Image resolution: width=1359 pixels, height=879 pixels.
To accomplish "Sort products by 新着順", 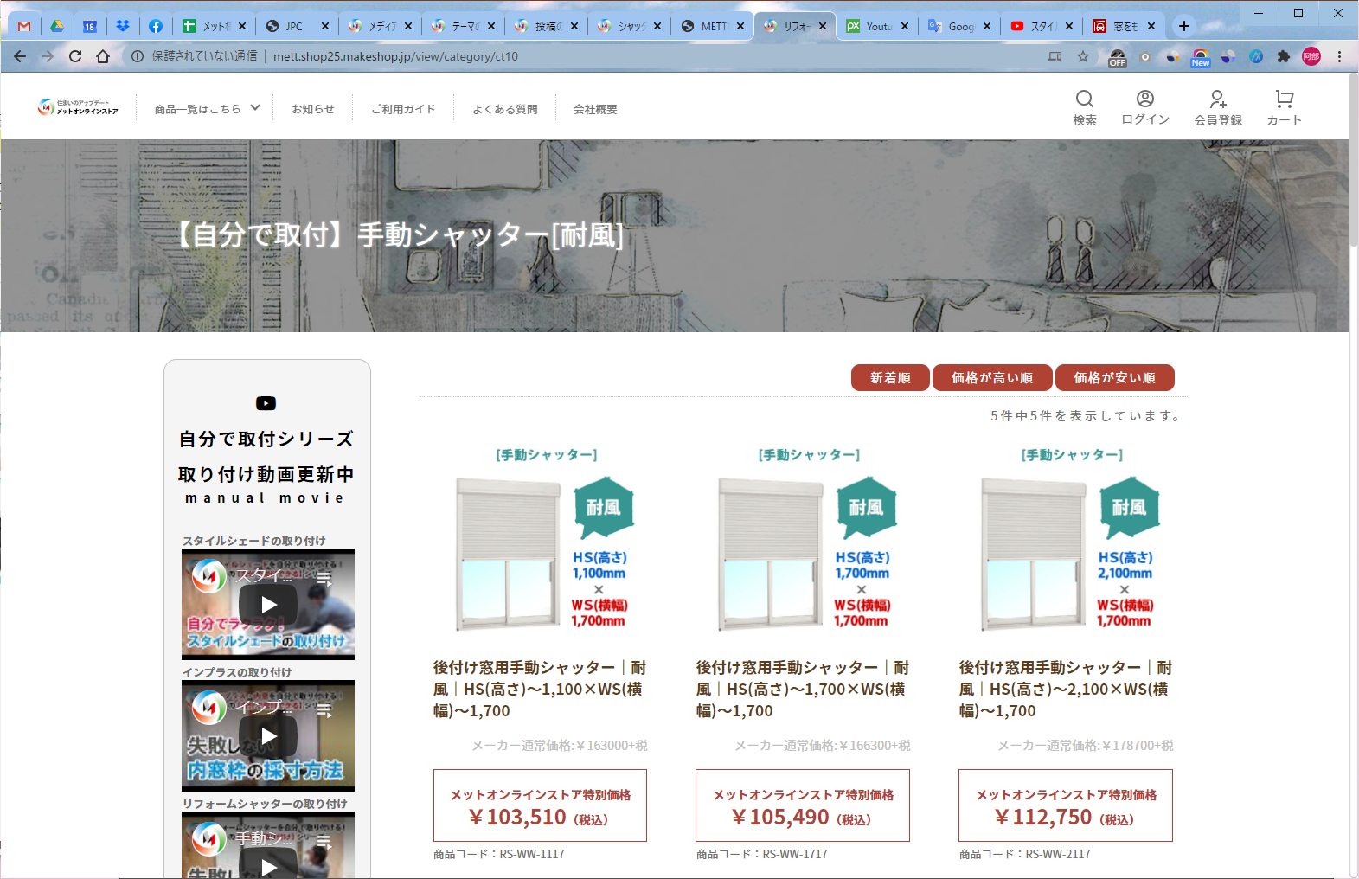I will [889, 378].
